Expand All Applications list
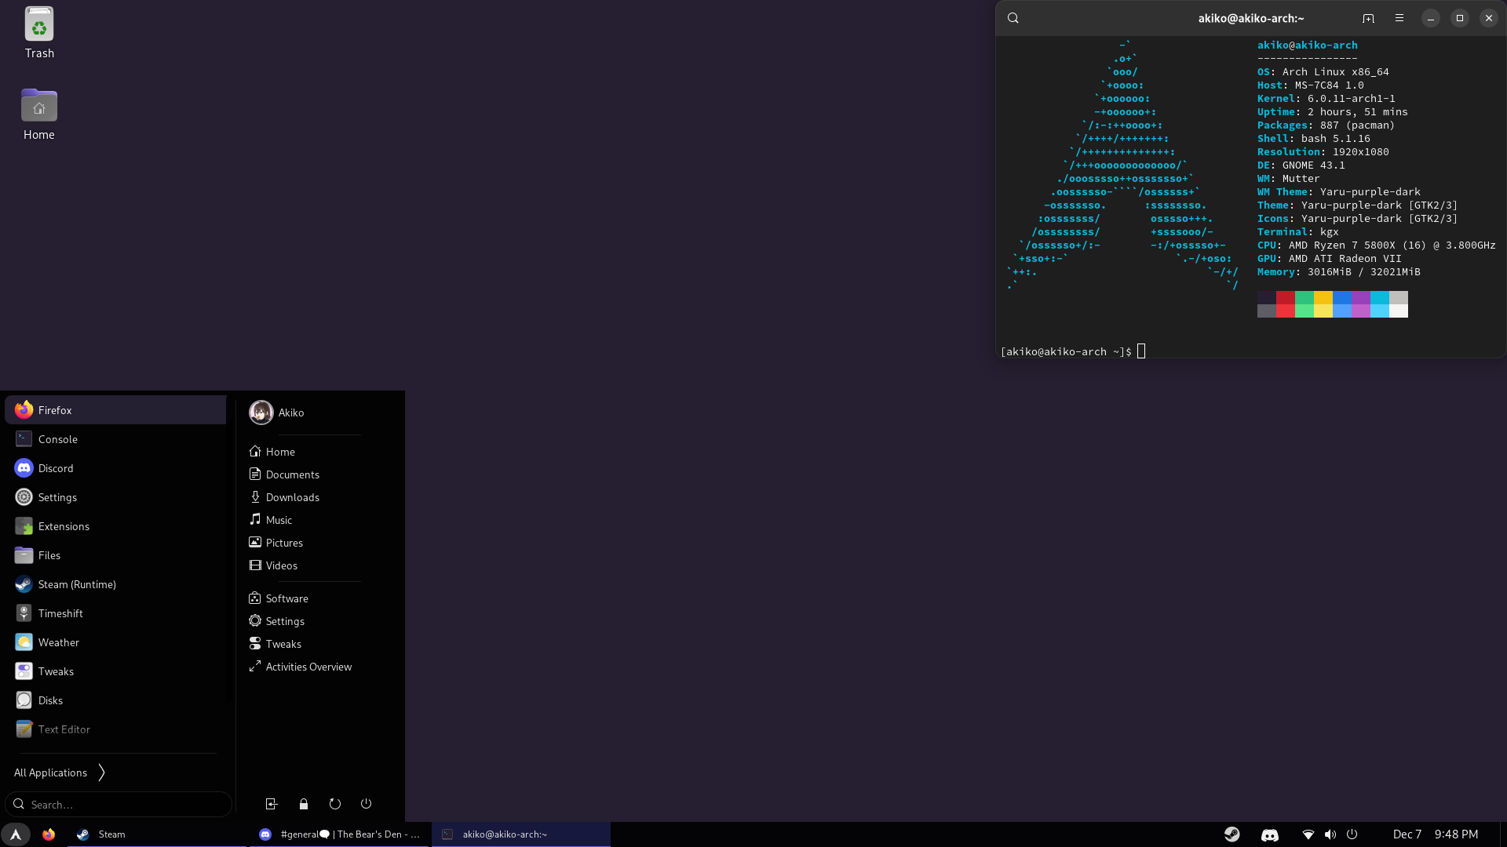The height and width of the screenshot is (847, 1507). click(60, 772)
